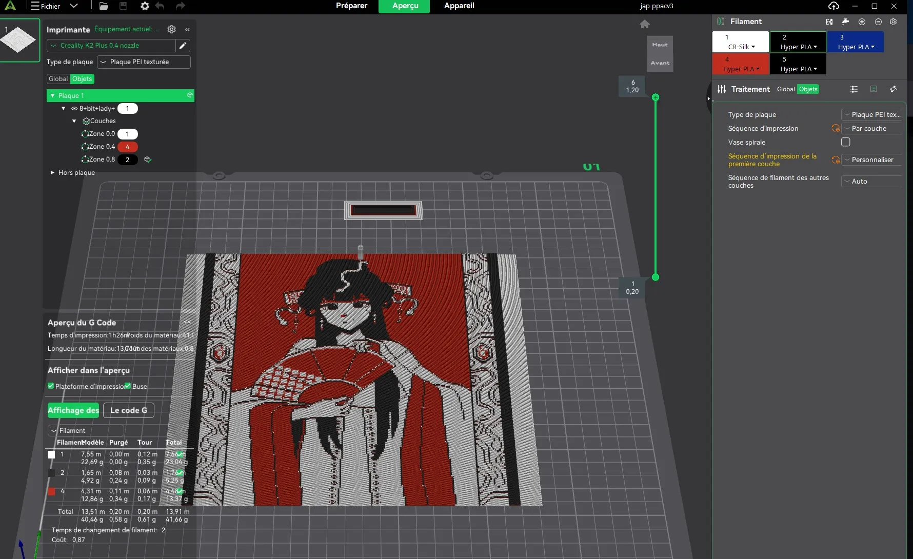Viewport: 913px width, 559px height.
Task: Click the undo arrow
Action: click(x=160, y=6)
